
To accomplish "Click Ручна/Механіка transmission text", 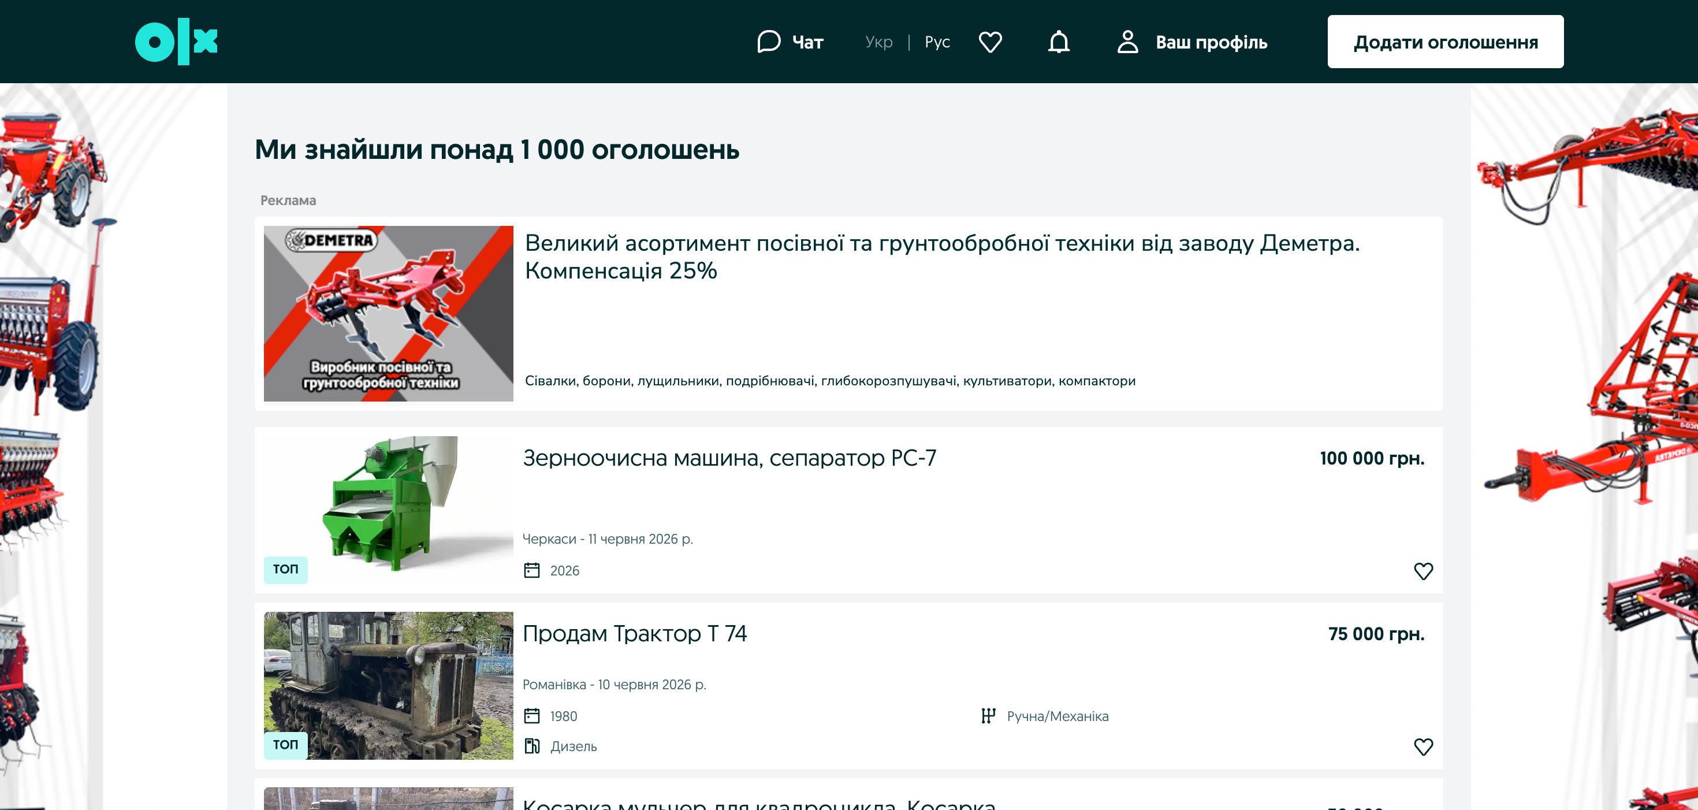I will (x=1057, y=716).
